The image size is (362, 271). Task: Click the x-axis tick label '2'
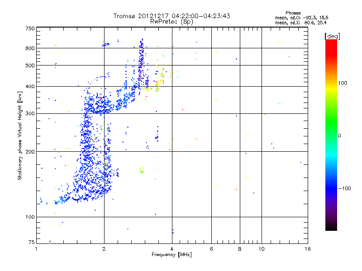click(104, 249)
